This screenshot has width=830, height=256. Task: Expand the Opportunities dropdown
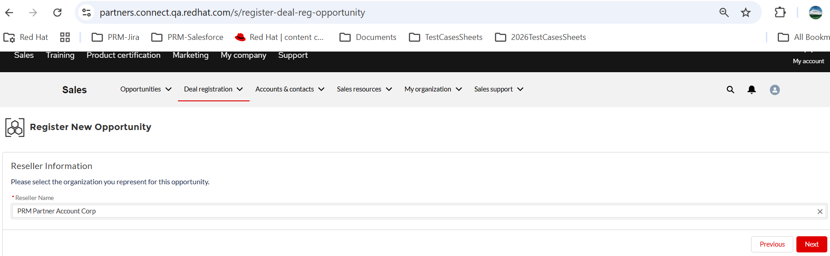146,89
